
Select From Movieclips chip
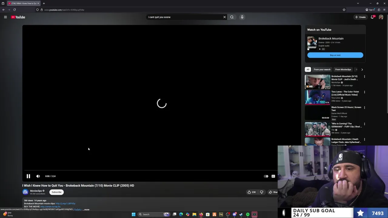pyautogui.click(x=343, y=69)
